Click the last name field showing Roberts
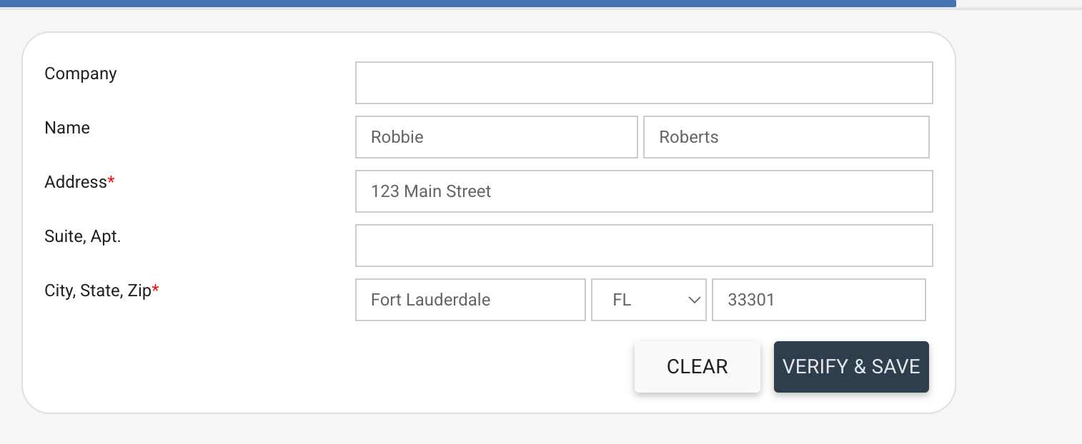 785,137
